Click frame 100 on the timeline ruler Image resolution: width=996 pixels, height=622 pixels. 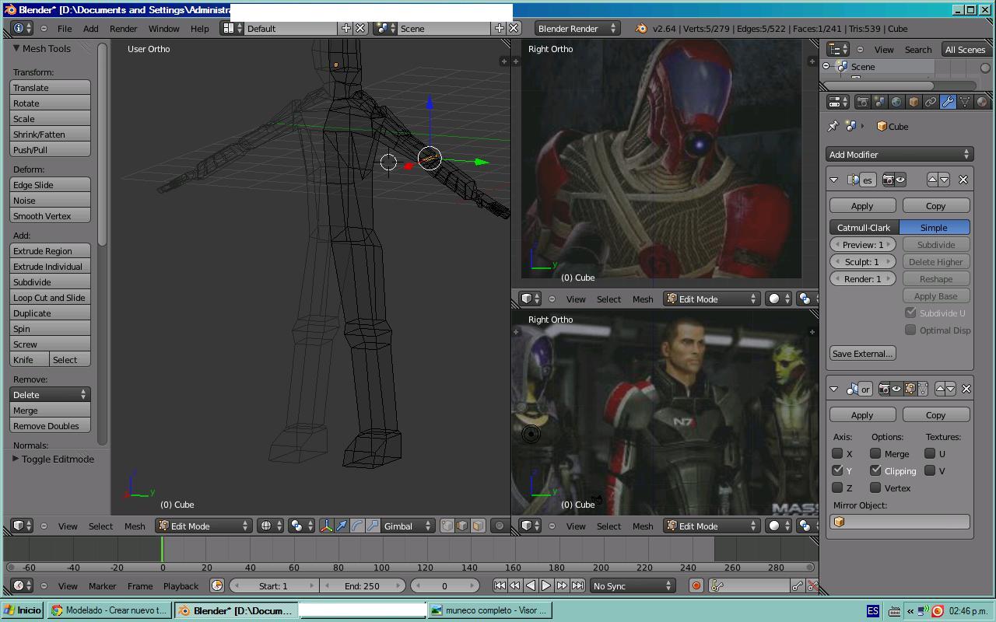coord(381,568)
